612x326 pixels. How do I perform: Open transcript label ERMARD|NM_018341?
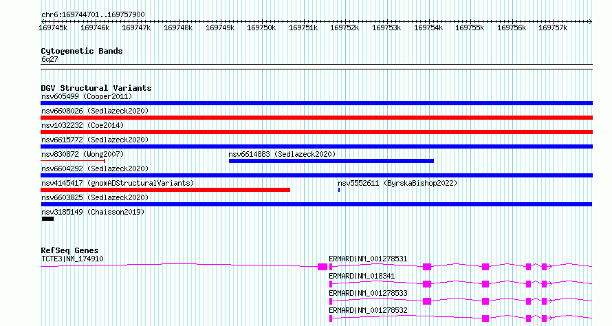362,276
